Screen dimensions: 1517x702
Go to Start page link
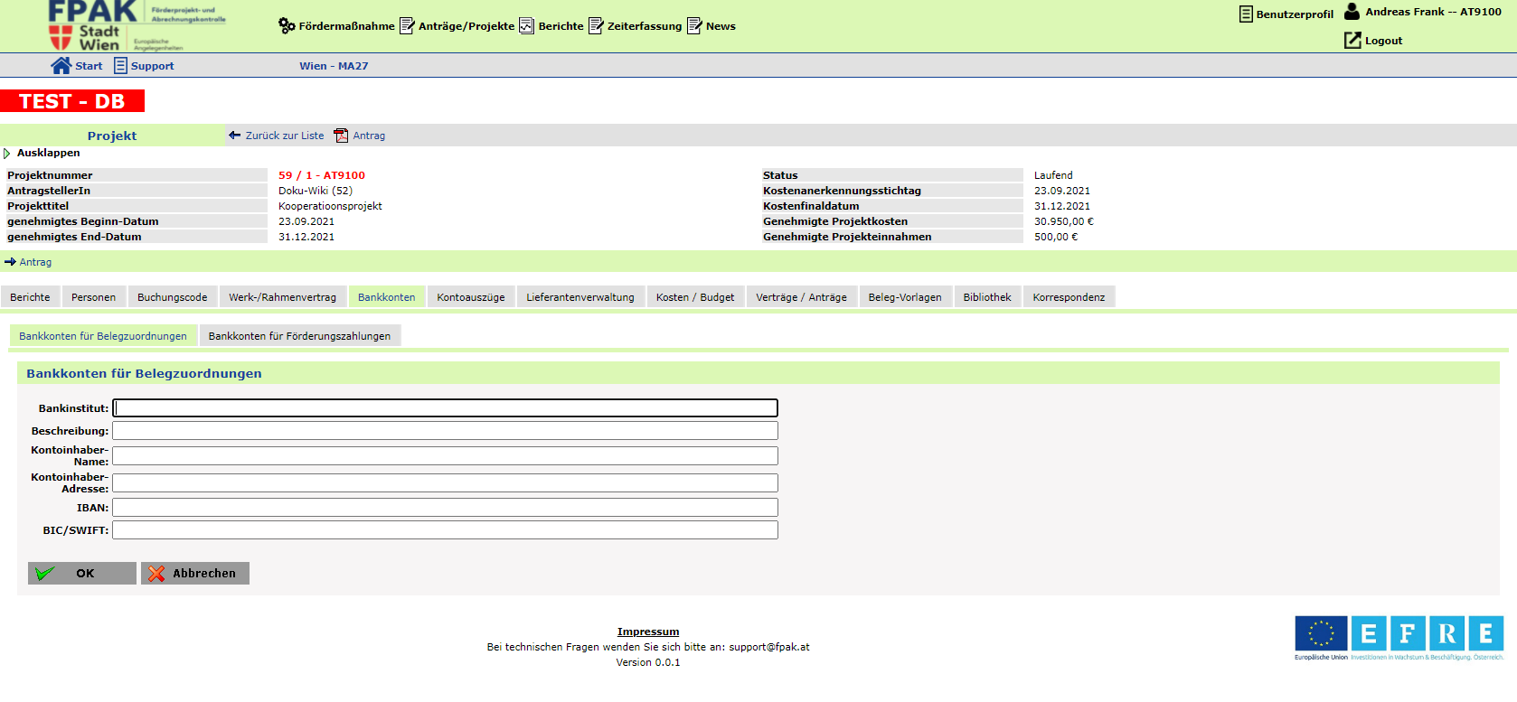89,66
